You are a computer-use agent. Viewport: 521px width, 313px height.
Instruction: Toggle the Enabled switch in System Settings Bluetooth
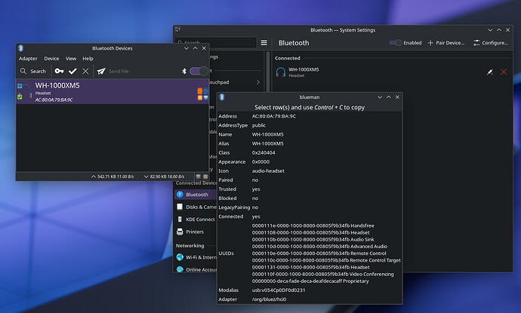396,43
